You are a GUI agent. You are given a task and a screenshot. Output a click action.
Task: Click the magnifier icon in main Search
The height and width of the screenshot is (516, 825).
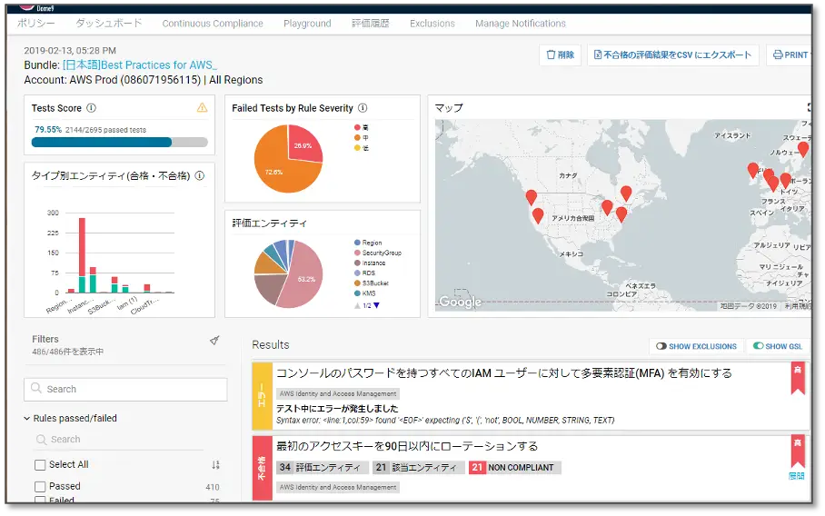coord(36,388)
